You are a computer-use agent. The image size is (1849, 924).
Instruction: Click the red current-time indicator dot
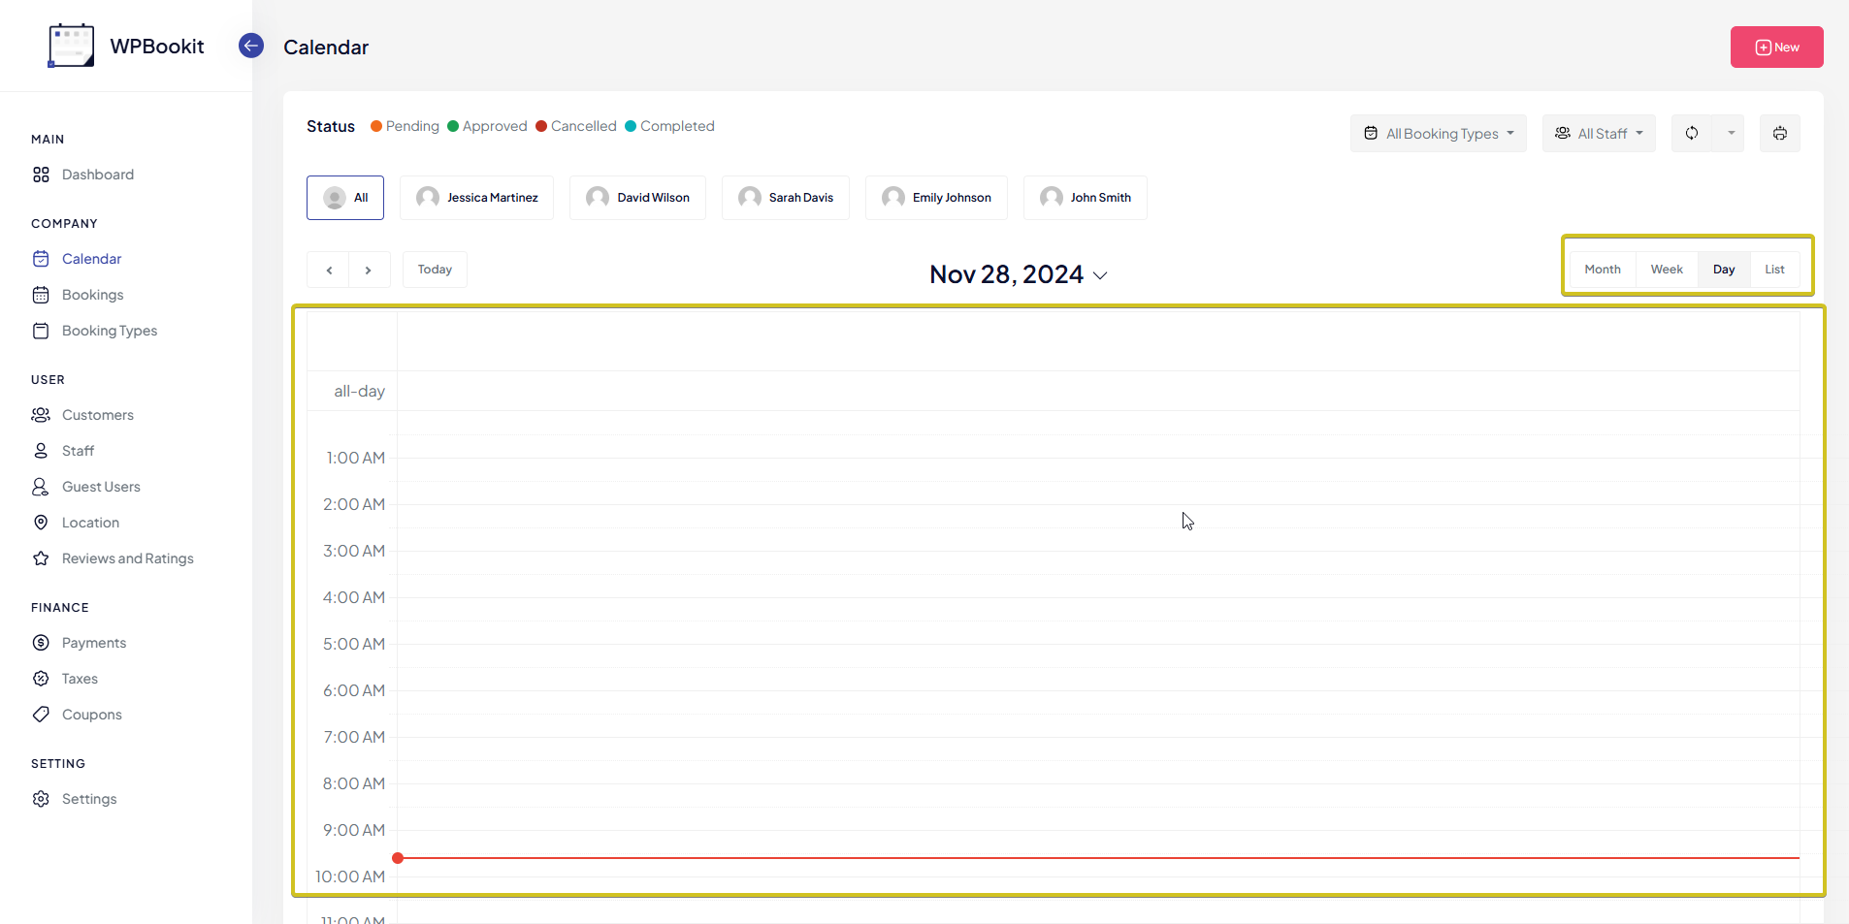click(398, 858)
